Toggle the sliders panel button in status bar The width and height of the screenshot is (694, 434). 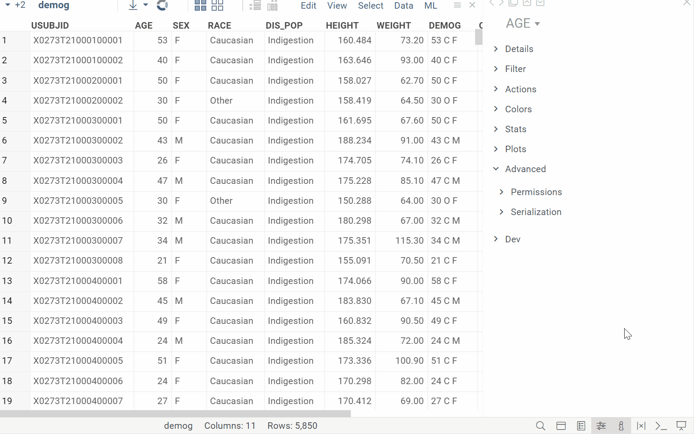click(x=601, y=426)
